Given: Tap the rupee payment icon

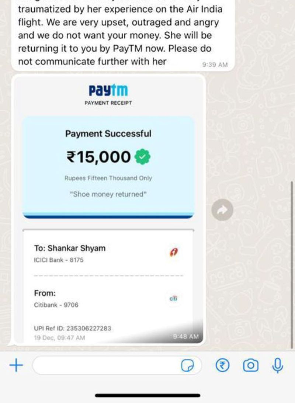Looking at the screenshot, I should (222, 365).
